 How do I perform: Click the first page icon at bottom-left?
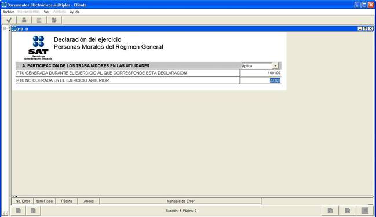(18, 211)
